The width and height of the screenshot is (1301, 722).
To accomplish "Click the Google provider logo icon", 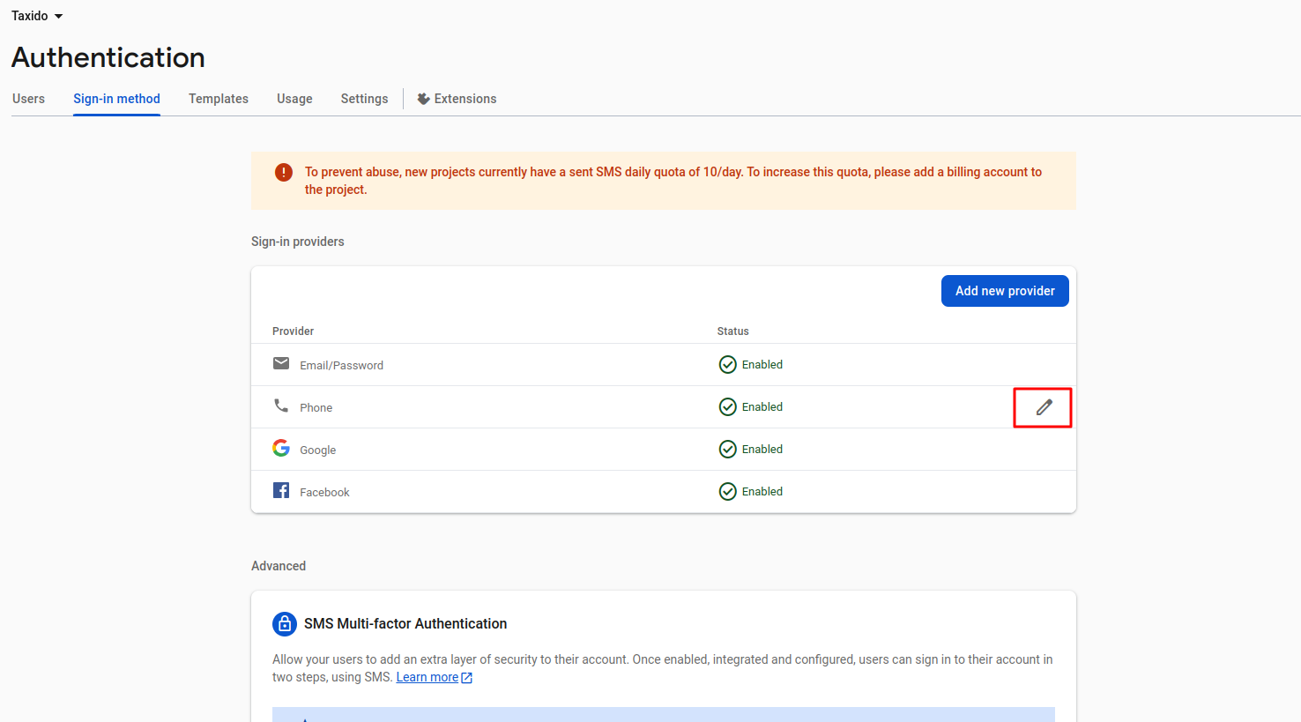I will pyautogui.click(x=280, y=448).
